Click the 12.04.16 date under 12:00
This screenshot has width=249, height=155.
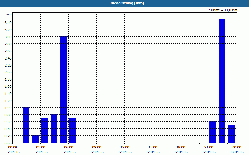pyautogui.click(x=125, y=152)
